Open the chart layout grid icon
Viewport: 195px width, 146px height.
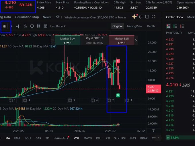(x=39, y=26)
